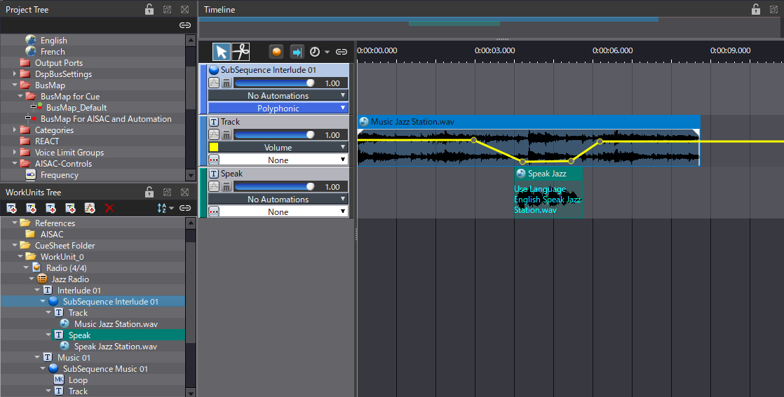Toggle the mixer icon under Track header
Viewport: 784px width, 397px height.
[x=227, y=135]
